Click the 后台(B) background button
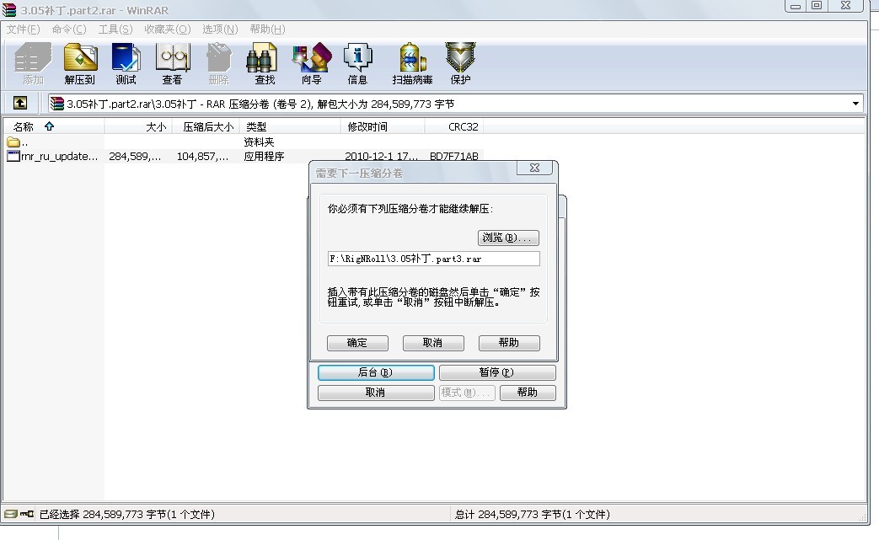Screen dimensions: 879x540 (376, 372)
